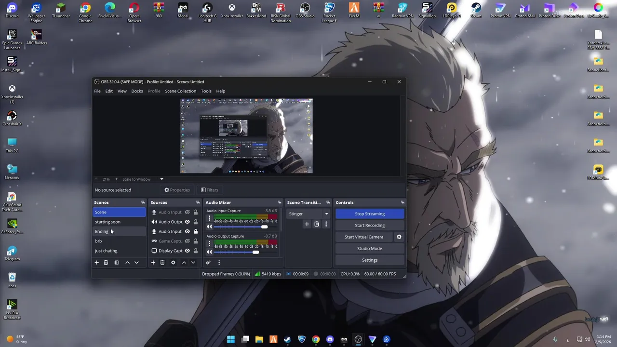Mute Audio Output Capture speaker icon
The height and width of the screenshot is (347, 617).
click(209, 252)
